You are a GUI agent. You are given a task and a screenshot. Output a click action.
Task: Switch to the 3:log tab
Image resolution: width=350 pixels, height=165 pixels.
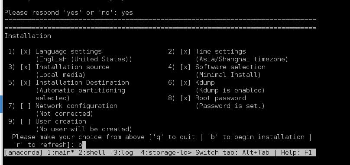pos(123,152)
